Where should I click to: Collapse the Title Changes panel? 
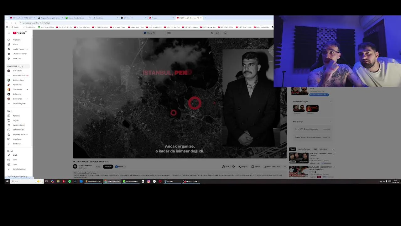click(x=331, y=122)
